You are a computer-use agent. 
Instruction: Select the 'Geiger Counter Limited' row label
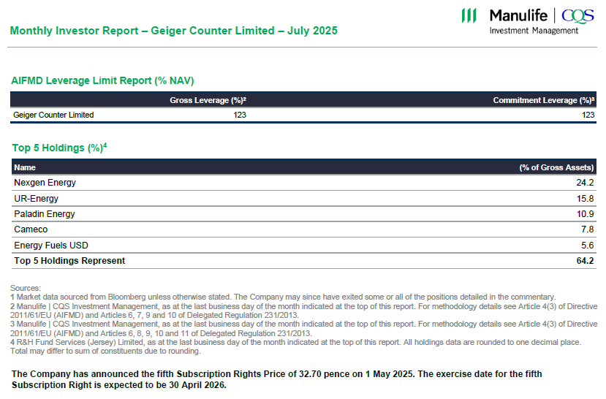point(53,115)
